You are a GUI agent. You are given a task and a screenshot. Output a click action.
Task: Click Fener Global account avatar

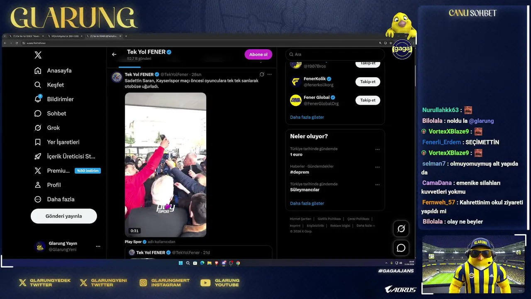296,100
